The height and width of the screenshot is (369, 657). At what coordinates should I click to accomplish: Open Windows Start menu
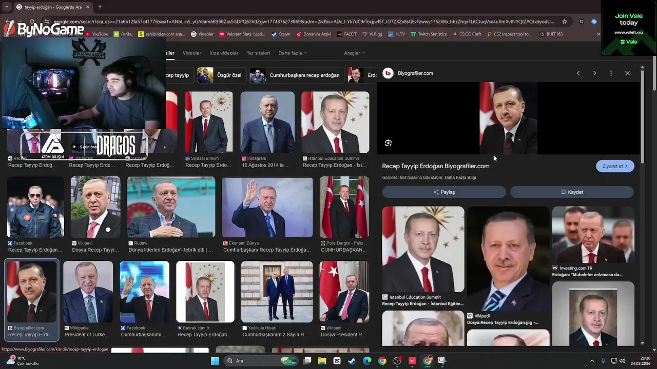[x=215, y=361]
